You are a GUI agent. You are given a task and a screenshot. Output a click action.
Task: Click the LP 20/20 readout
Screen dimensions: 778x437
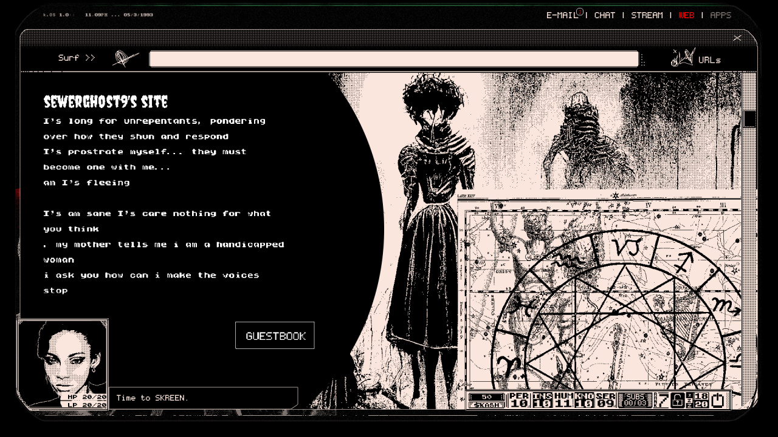pos(87,405)
